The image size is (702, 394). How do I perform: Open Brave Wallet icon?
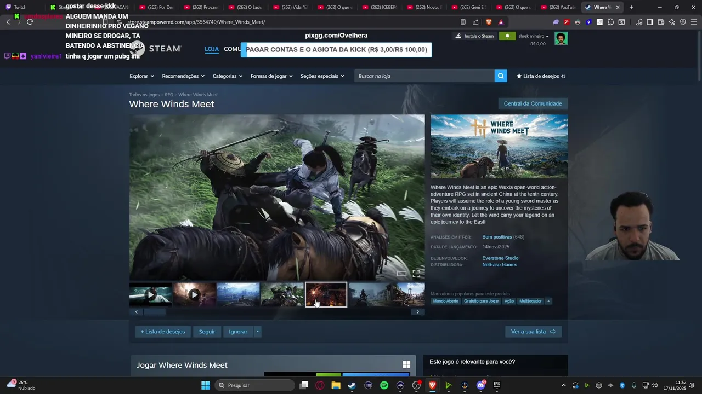click(x=661, y=22)
